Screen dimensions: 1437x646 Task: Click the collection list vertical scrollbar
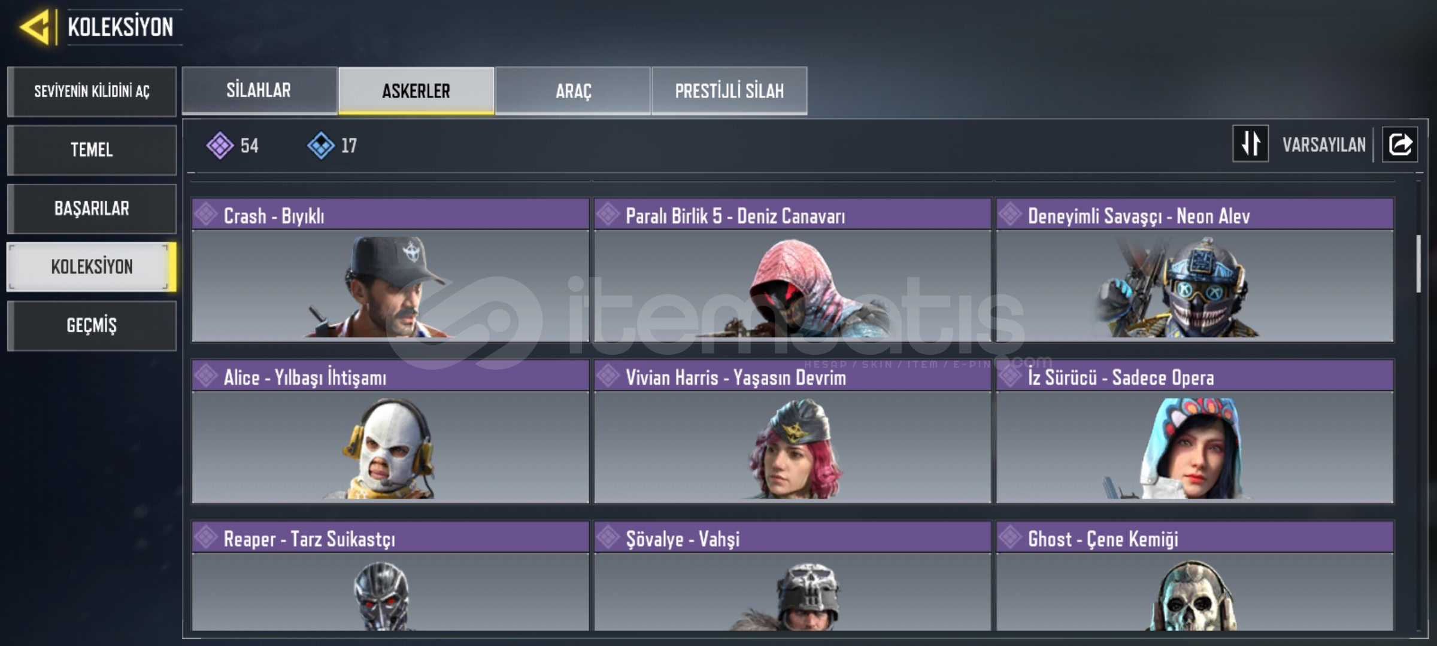coord(1418,264)
